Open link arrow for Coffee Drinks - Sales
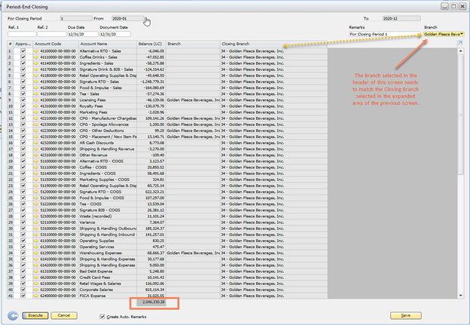 (x=37, y=57)
